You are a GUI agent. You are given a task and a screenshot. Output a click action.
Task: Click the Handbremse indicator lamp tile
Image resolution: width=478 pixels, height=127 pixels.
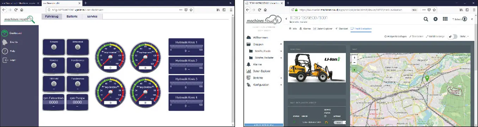(x=78, y=65)
